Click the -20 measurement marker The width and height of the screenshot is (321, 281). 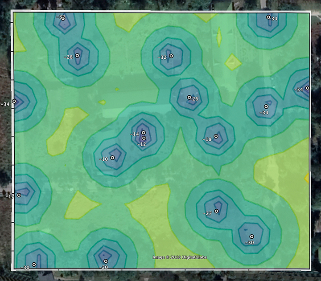click(106, 261)
